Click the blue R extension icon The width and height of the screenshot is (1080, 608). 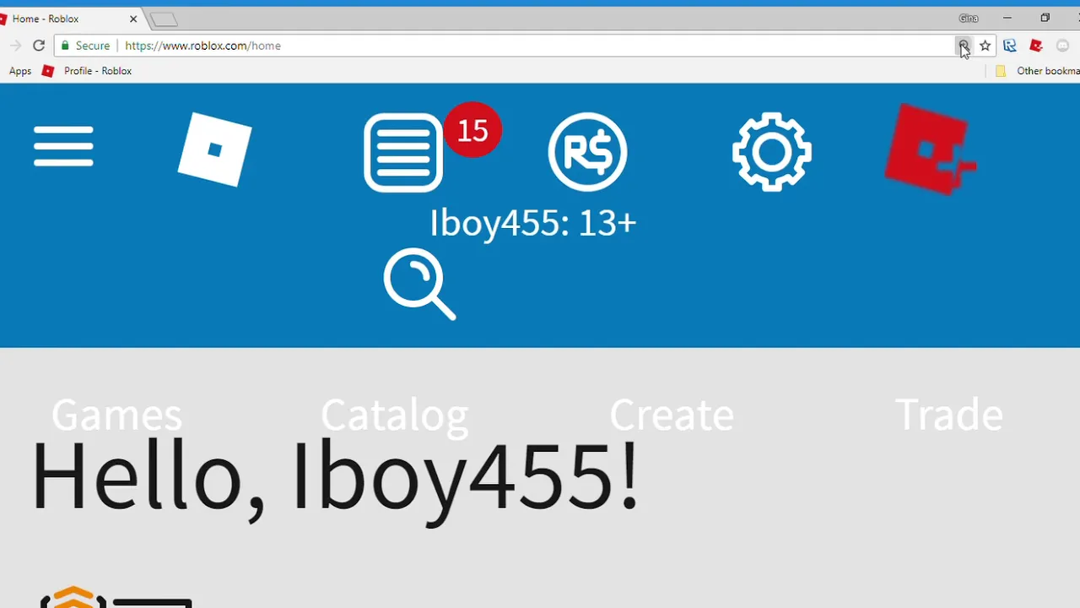click(1010, 46)
